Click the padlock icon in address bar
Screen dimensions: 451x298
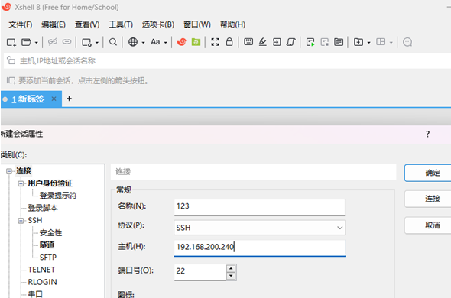click(x=11, y=60)
